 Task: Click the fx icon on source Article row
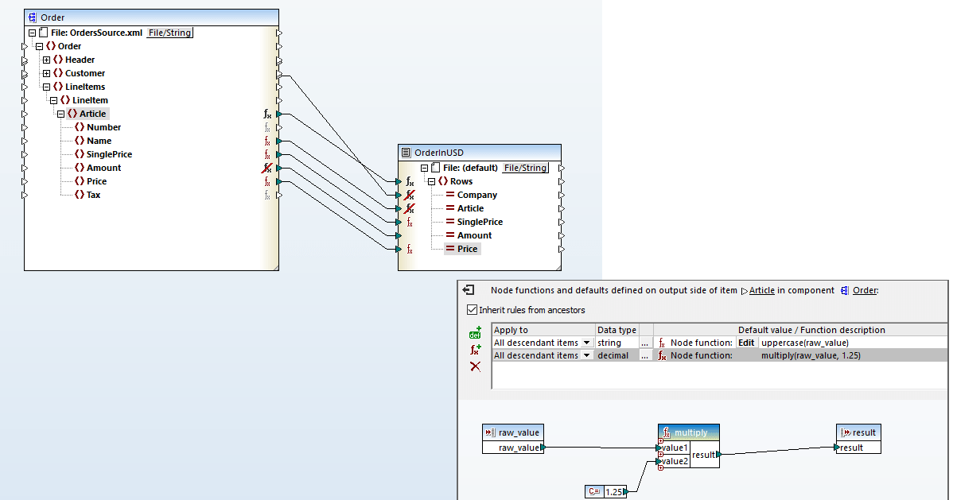[x=267, y=114]
